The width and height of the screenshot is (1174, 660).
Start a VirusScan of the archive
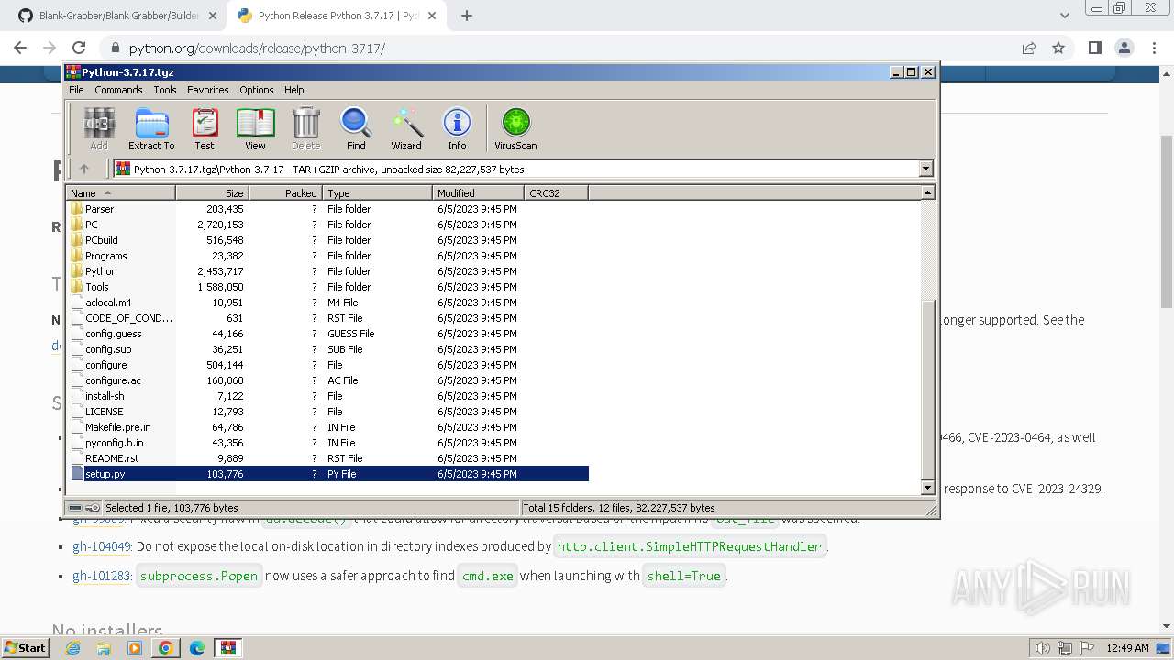click(x=515, y=128)
